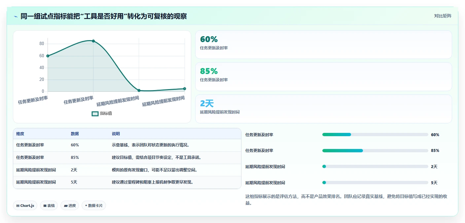Click the 2天 cell in the table
This screenshot has height=223, width=465.
click(74, 170)
